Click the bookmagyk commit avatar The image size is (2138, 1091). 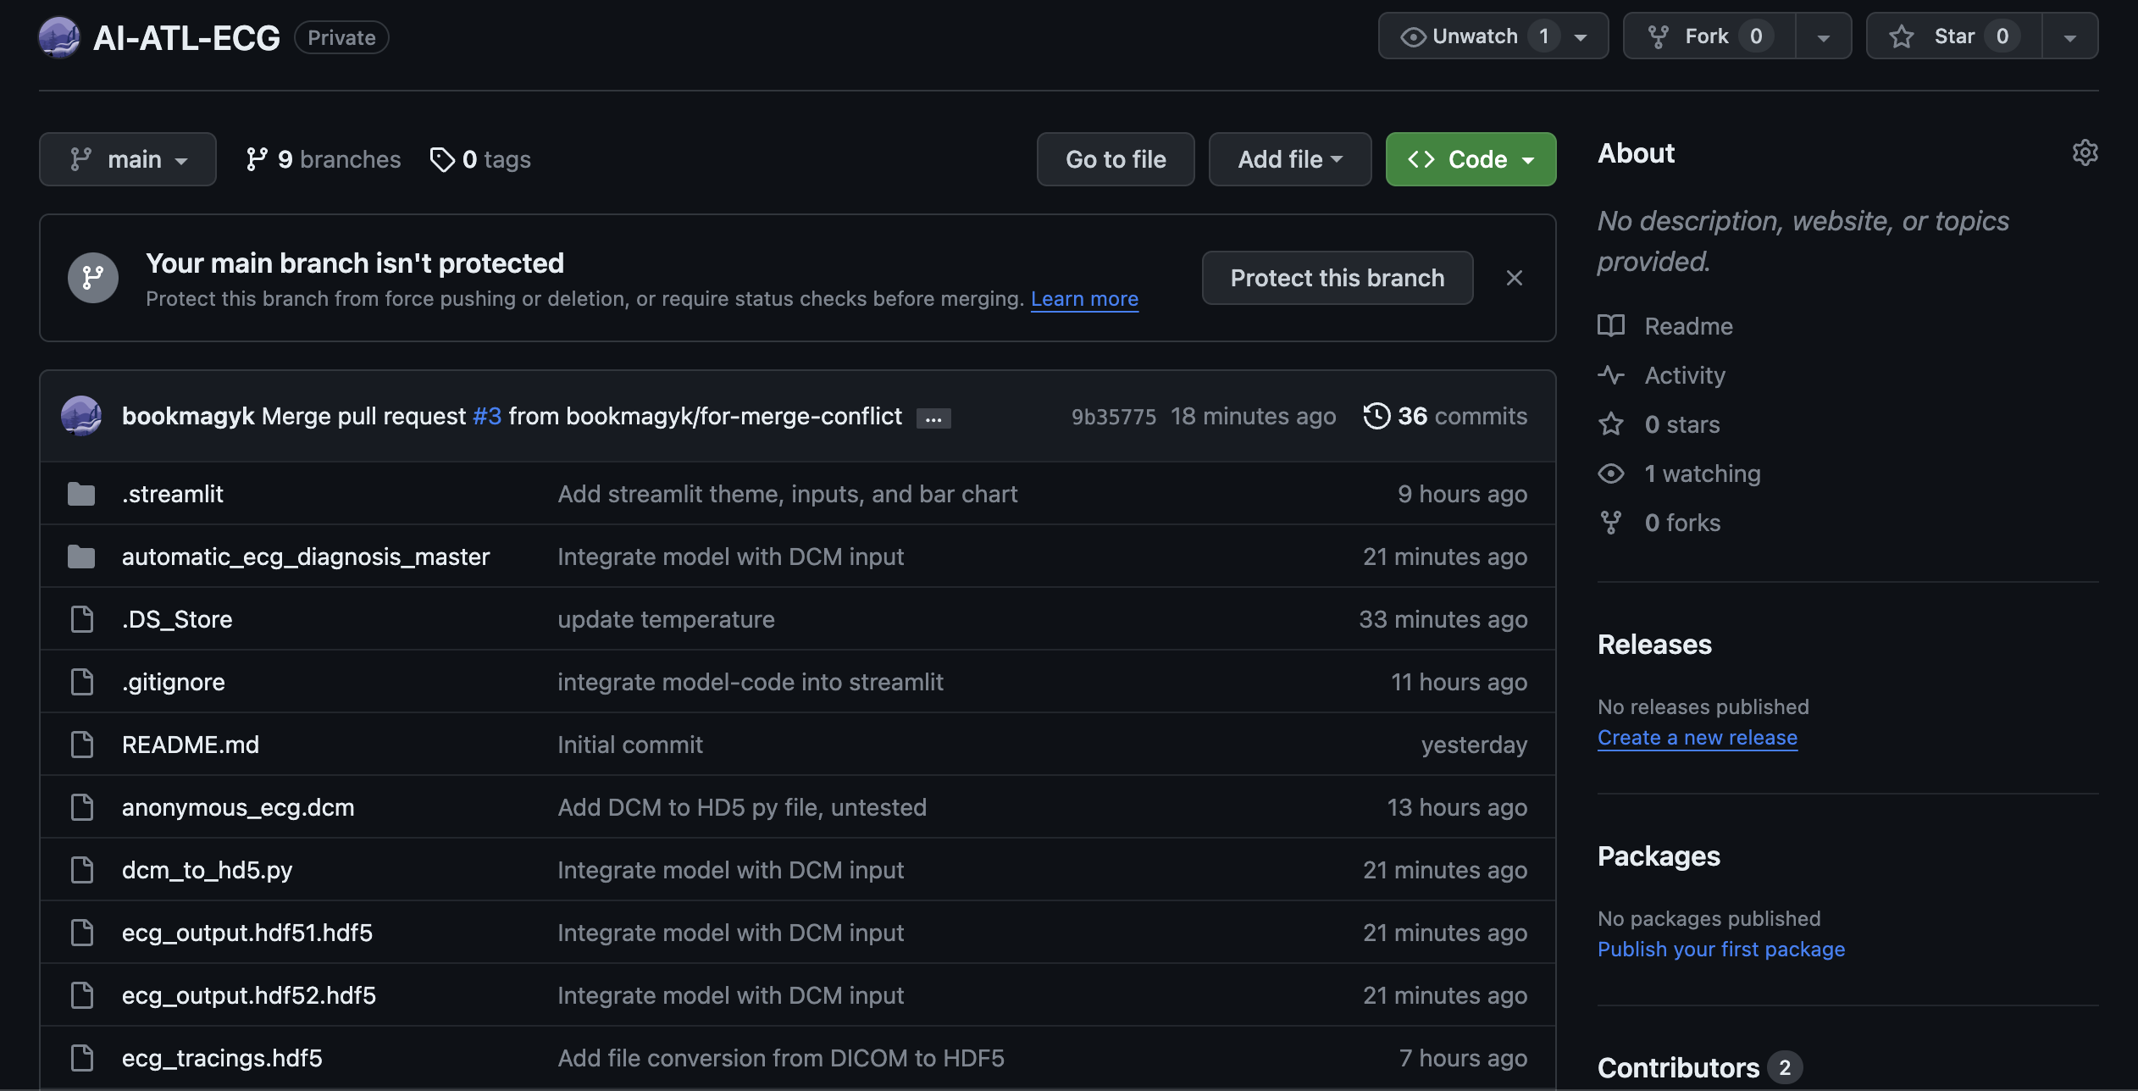pyautogui.click(x=81, y=416)
